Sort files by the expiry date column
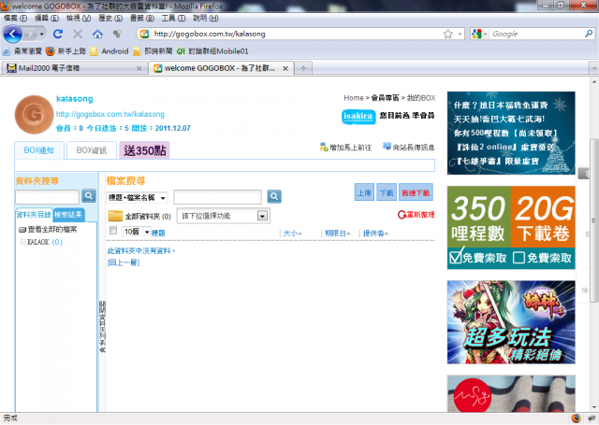This screenshot has height=425, width=599. (x=337, y=234)
